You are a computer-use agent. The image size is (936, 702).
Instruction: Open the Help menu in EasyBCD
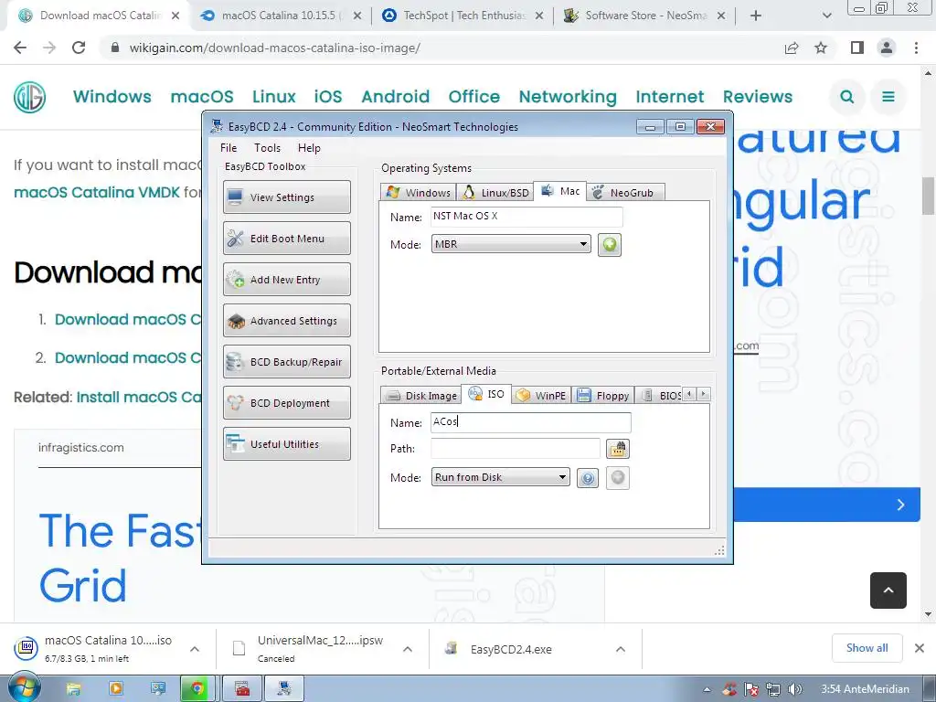click(x=309, y=147)
